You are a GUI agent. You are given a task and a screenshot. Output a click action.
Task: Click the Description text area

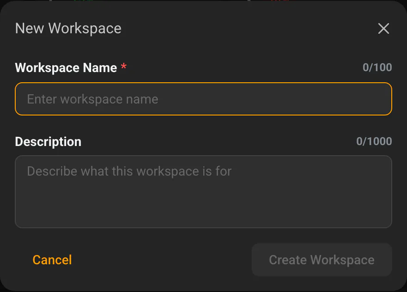(x=203, y=192)
